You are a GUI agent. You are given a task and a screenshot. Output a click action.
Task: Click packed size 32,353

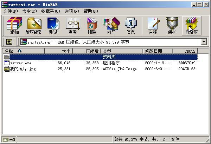pos(92,63)
